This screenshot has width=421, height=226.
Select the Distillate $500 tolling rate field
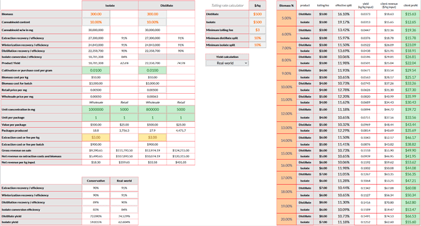(257, 14)
